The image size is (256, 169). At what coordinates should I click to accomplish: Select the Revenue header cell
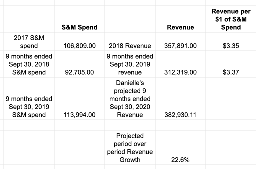pyautogui.click(x=180, y=19)
